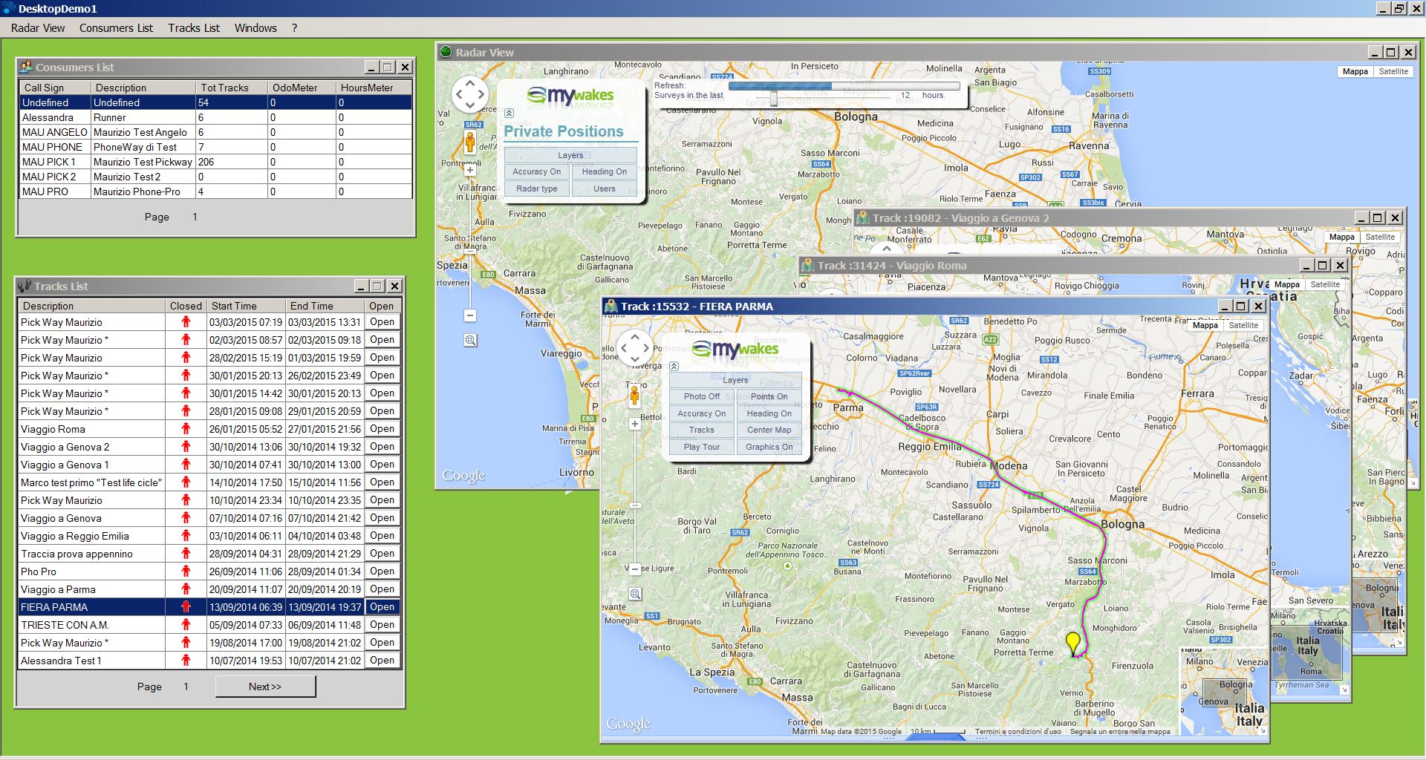Image resolution: width=1426 pixels, height=760 pixels.
Task: Click the Refresh progress bar in Radar View
Action: click(x=844, y=86)
